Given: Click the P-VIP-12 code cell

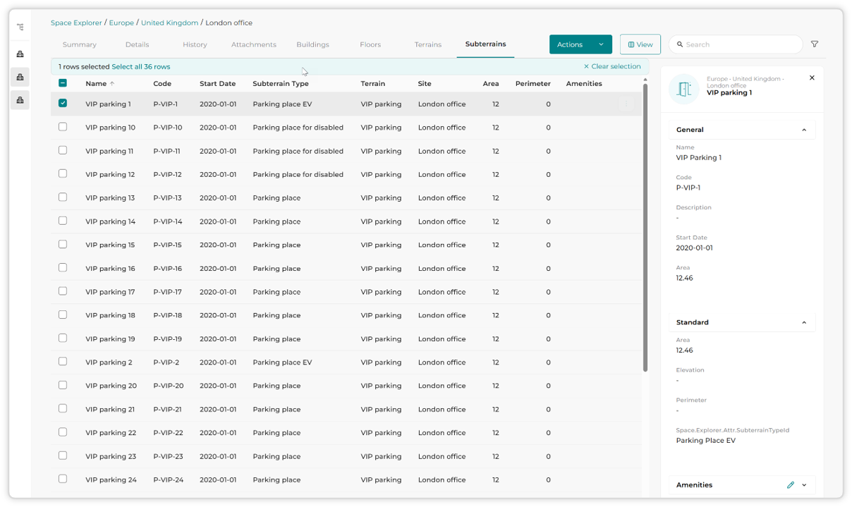Looking at the screenshot, I should (168, 175).
